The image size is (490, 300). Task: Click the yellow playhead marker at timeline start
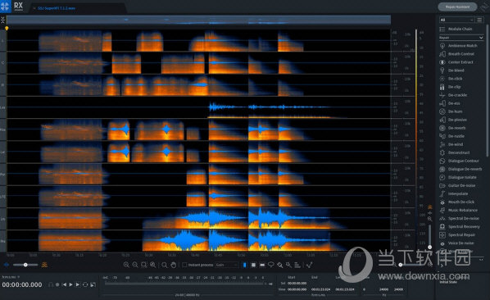[7, 29]
